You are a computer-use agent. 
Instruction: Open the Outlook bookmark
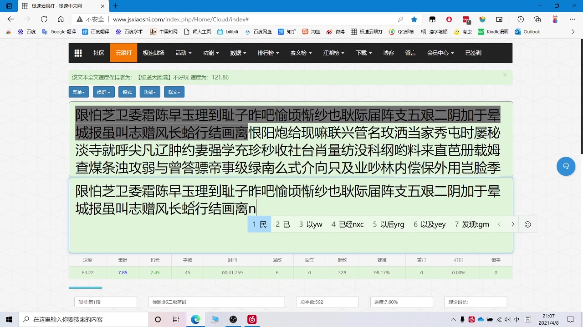click(x=527, y=32)
